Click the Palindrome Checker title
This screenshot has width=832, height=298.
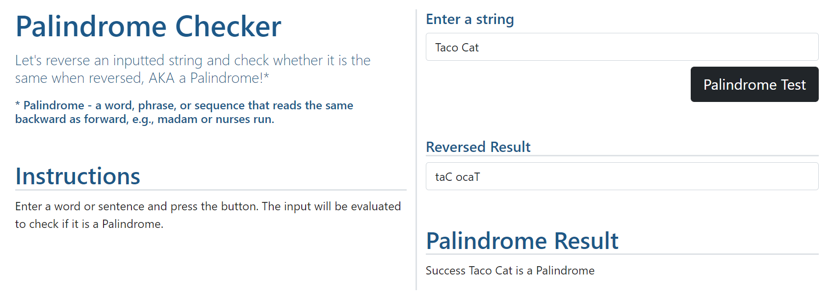click(x=148, y=26)
